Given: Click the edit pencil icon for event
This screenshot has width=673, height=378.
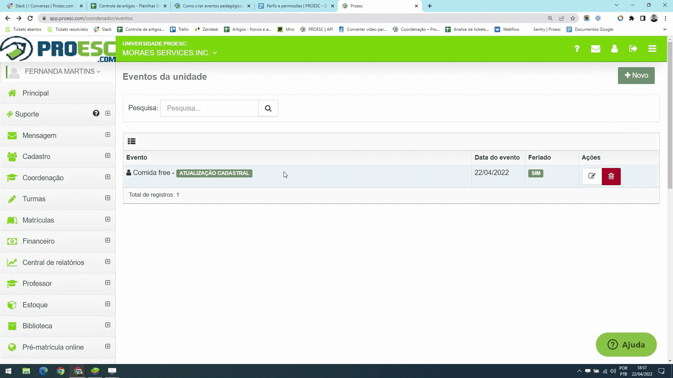Looking at the screenshot, I should [592, 176].
